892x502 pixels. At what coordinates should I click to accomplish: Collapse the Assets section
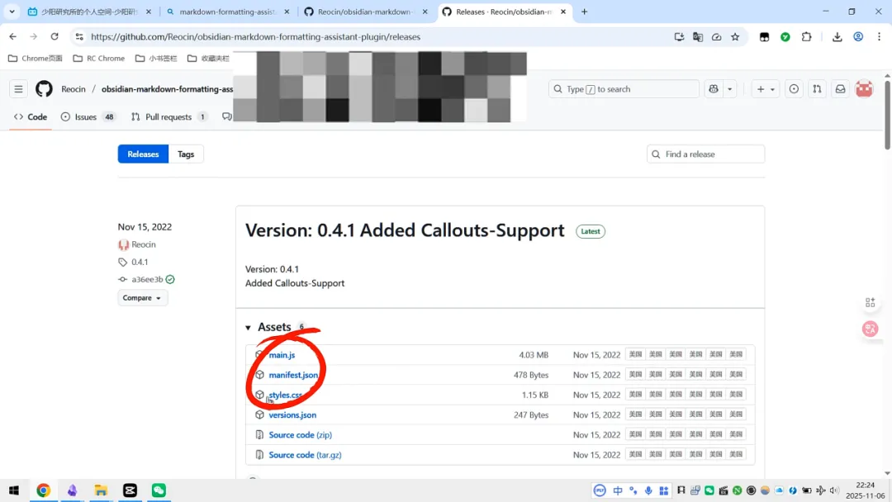tap(249, 328)
